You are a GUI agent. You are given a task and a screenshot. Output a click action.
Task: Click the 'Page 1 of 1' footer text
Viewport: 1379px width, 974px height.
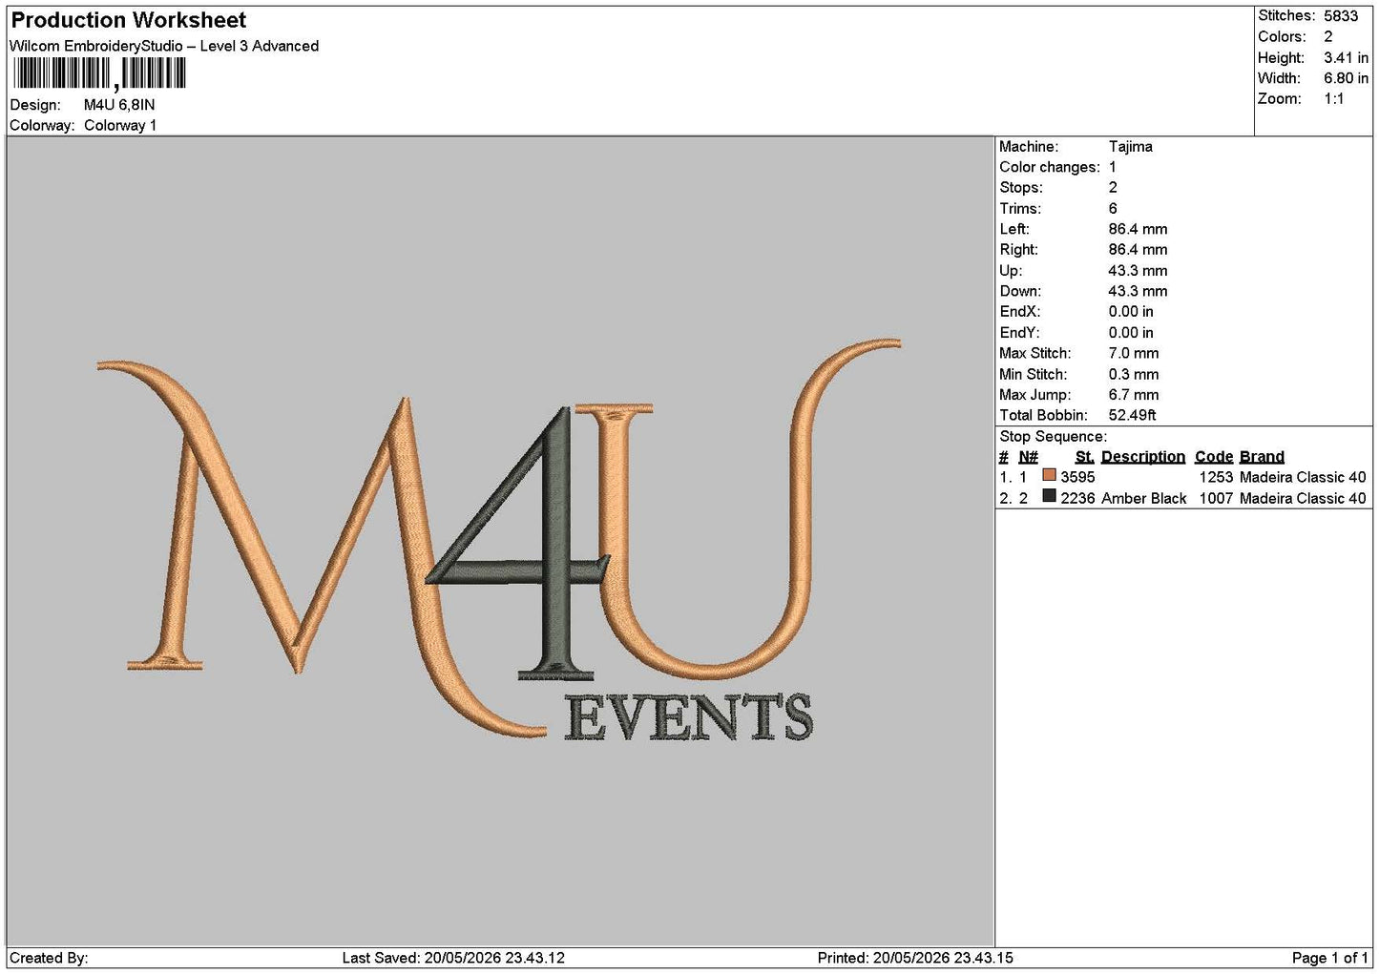click(x=1330, y=958)
